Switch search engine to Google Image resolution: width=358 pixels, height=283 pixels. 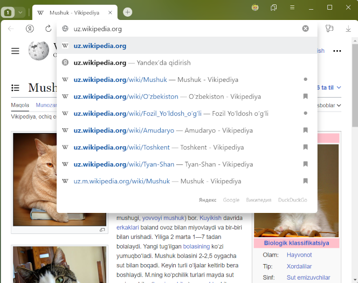pyautogui.click(x=231, y=200)
